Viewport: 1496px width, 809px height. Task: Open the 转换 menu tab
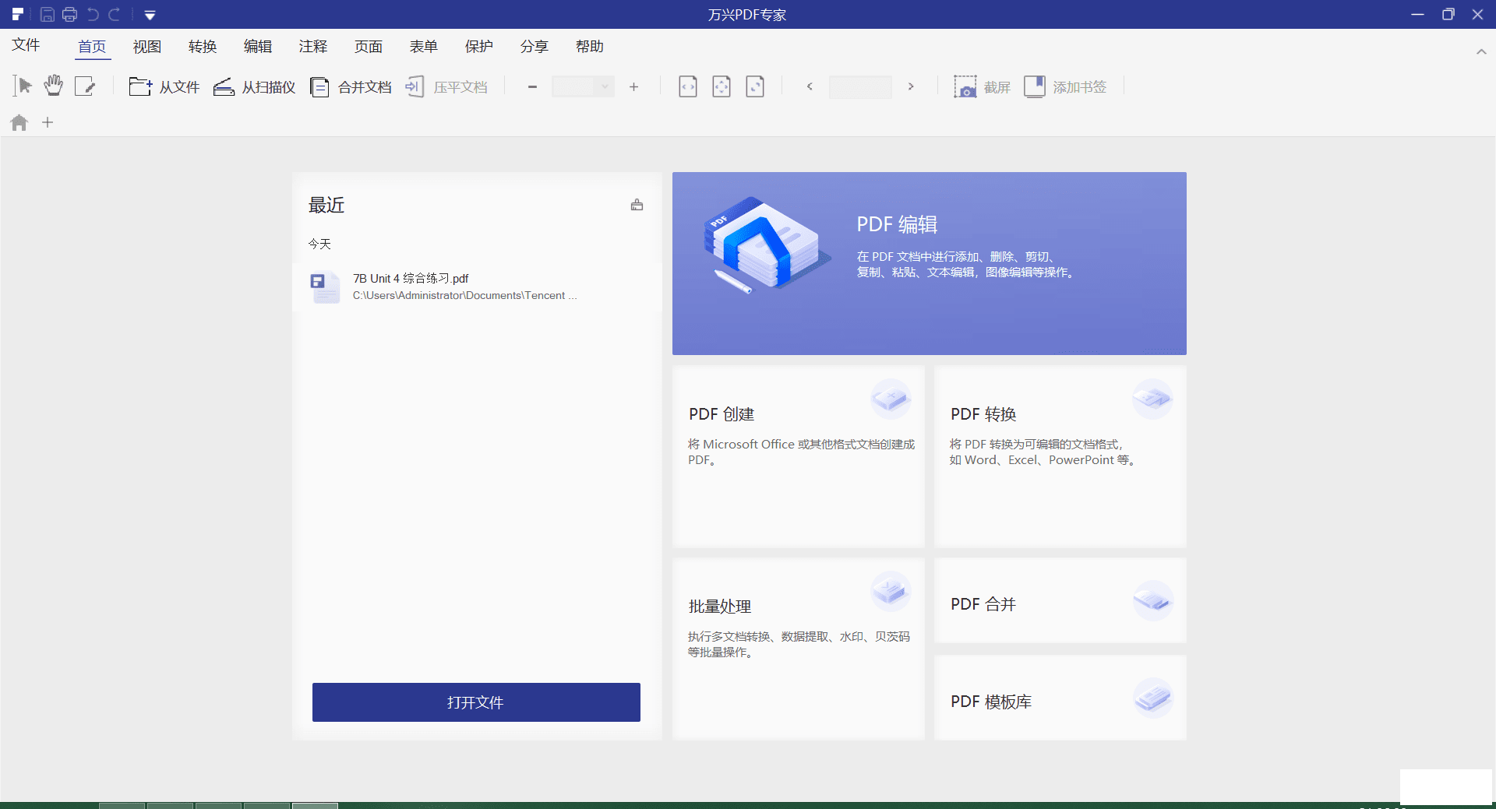202,47
